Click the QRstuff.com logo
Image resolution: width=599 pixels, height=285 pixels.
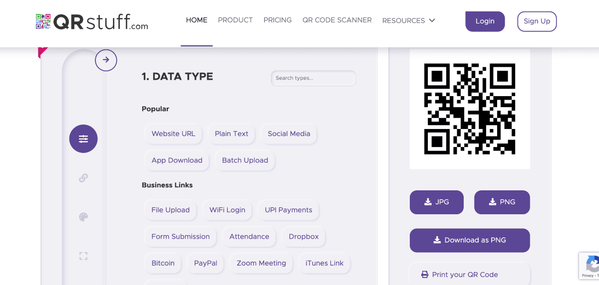pyautogui.click(x=92, y=21)
